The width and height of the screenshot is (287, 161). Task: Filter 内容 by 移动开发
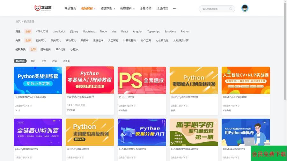click(71, 40)
